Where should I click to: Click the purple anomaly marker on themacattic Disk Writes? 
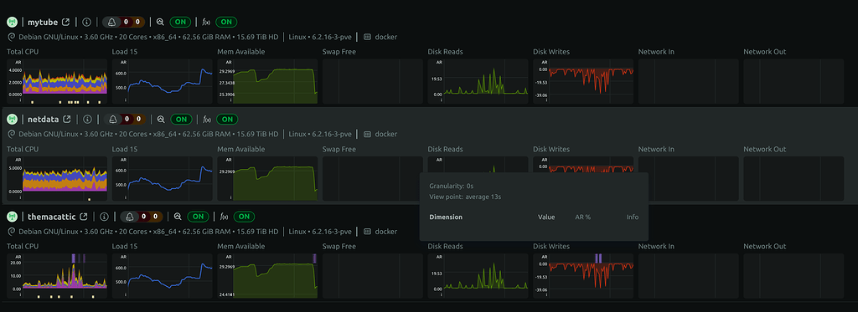coord(598,258)
